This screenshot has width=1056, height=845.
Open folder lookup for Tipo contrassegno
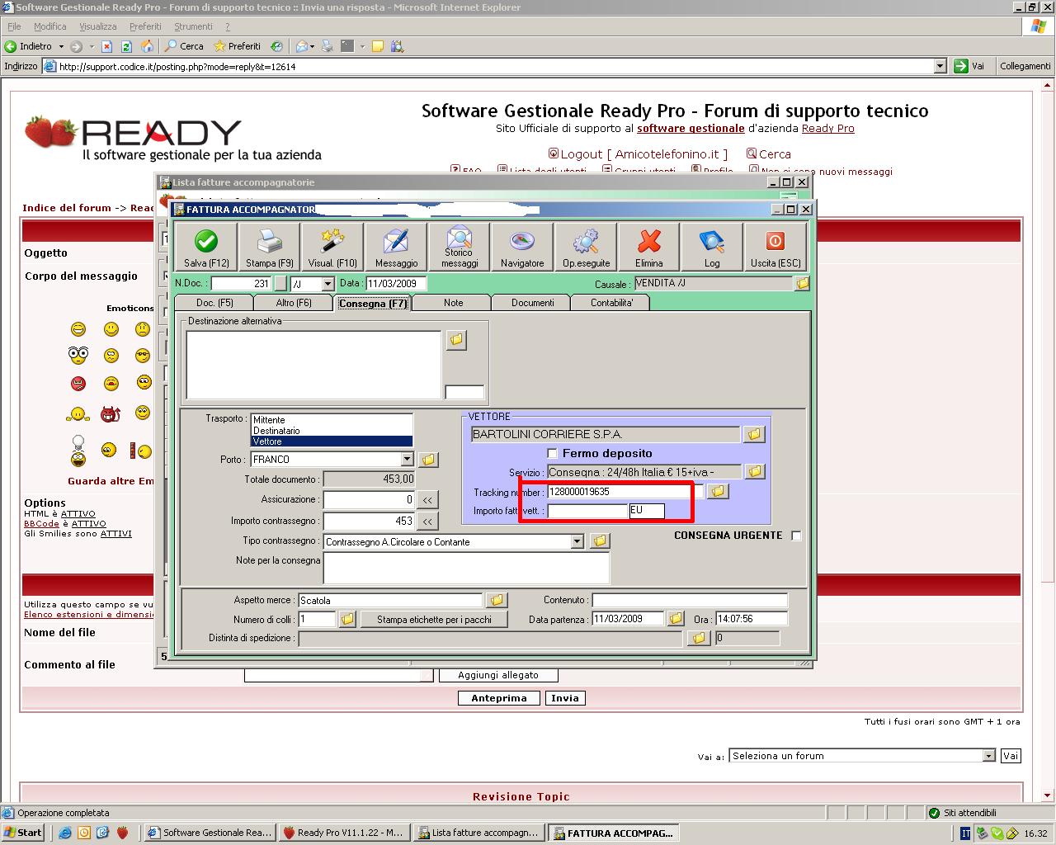pos(600,541)
